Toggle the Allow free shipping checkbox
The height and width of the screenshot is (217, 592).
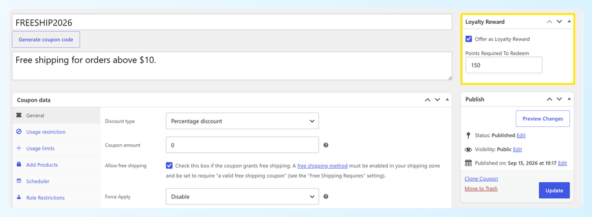(169, 166)
